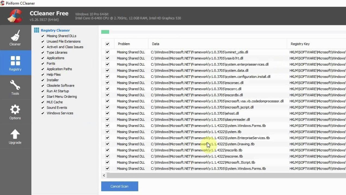The height and width of the screenshot is (195, 346).
Task: Disable the Application Paths check
Action: click(43, 69)
